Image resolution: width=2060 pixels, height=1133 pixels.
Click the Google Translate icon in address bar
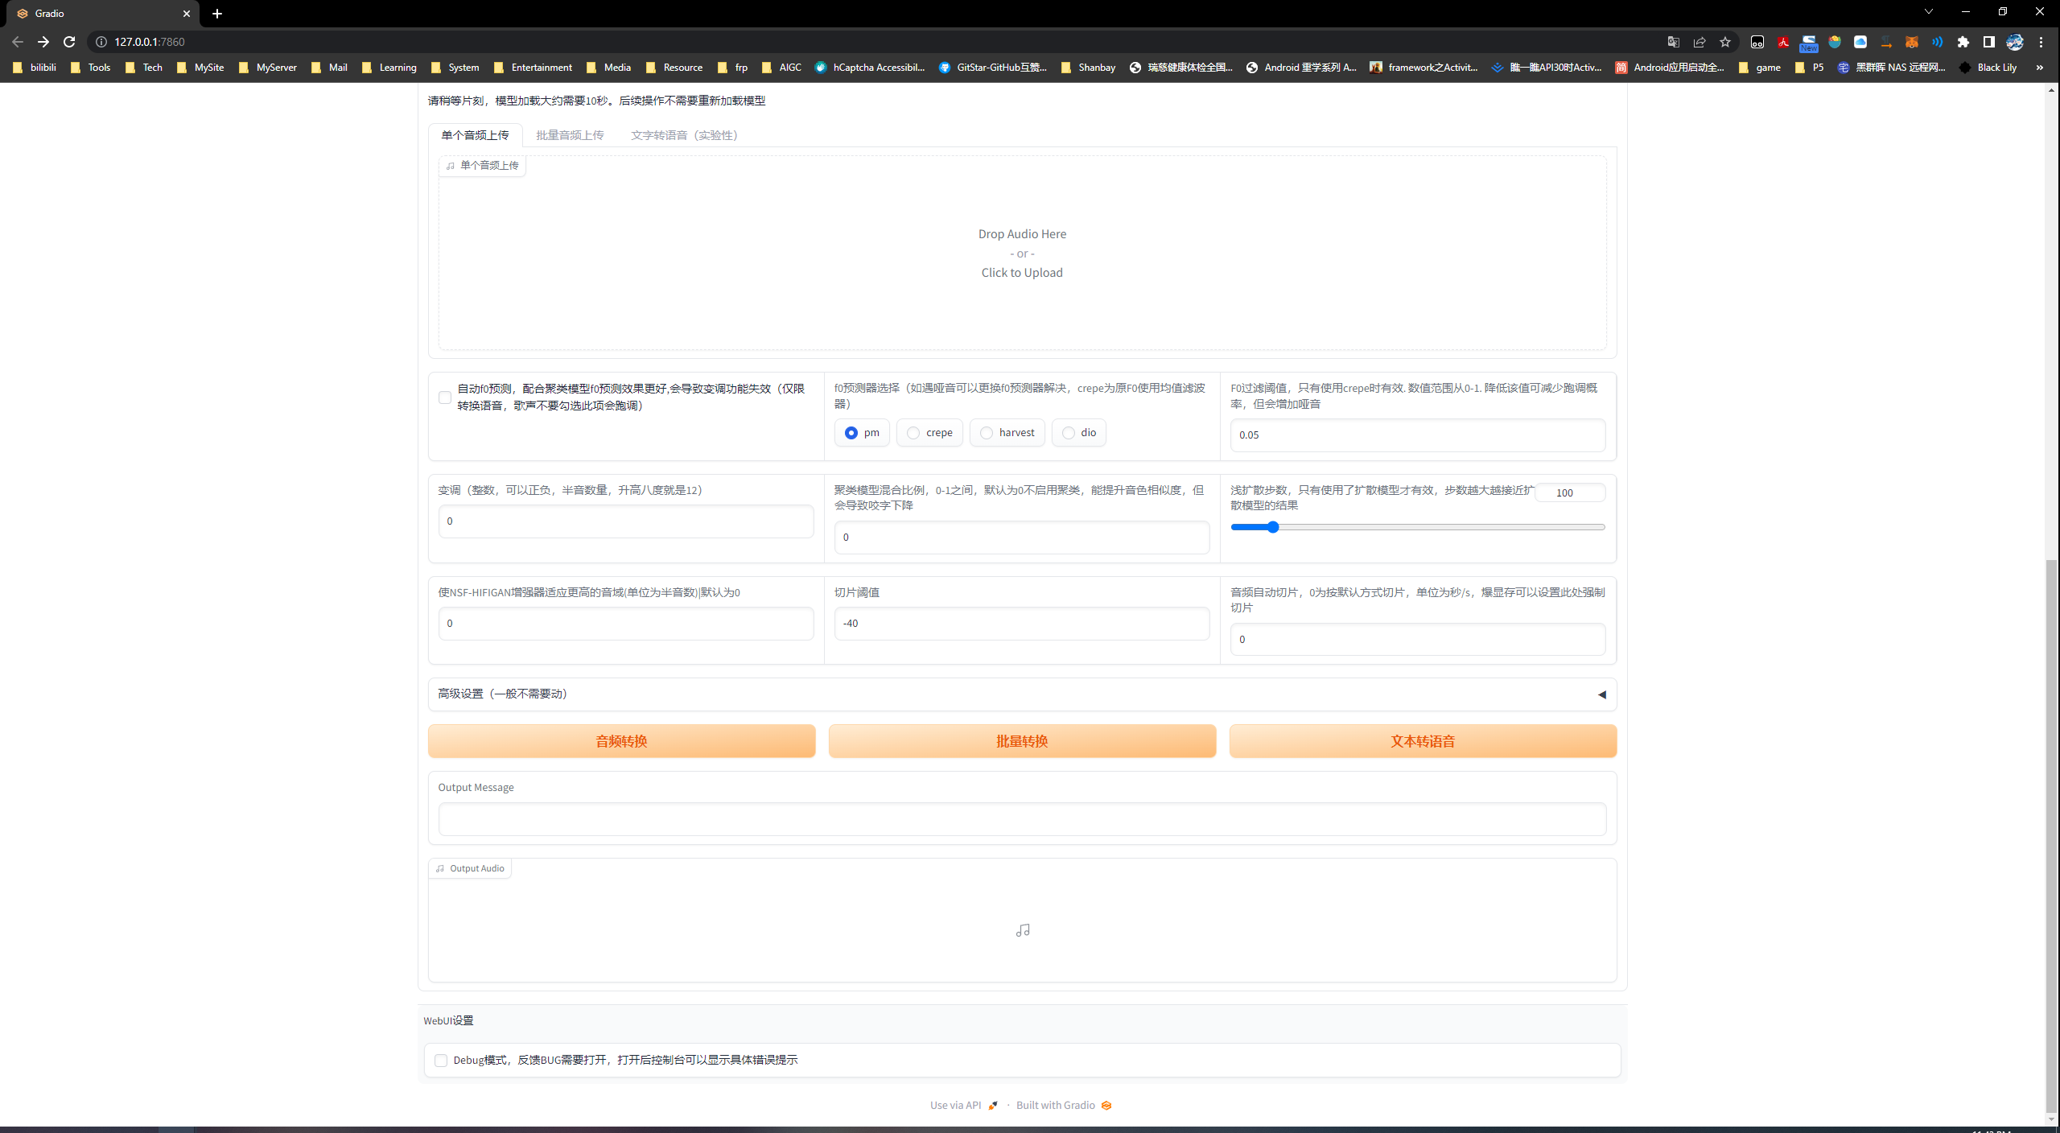coord(1673,42)
